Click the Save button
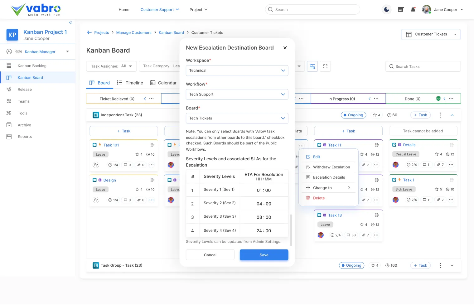The width and height of the screenshot is (474, 305). 264,255
